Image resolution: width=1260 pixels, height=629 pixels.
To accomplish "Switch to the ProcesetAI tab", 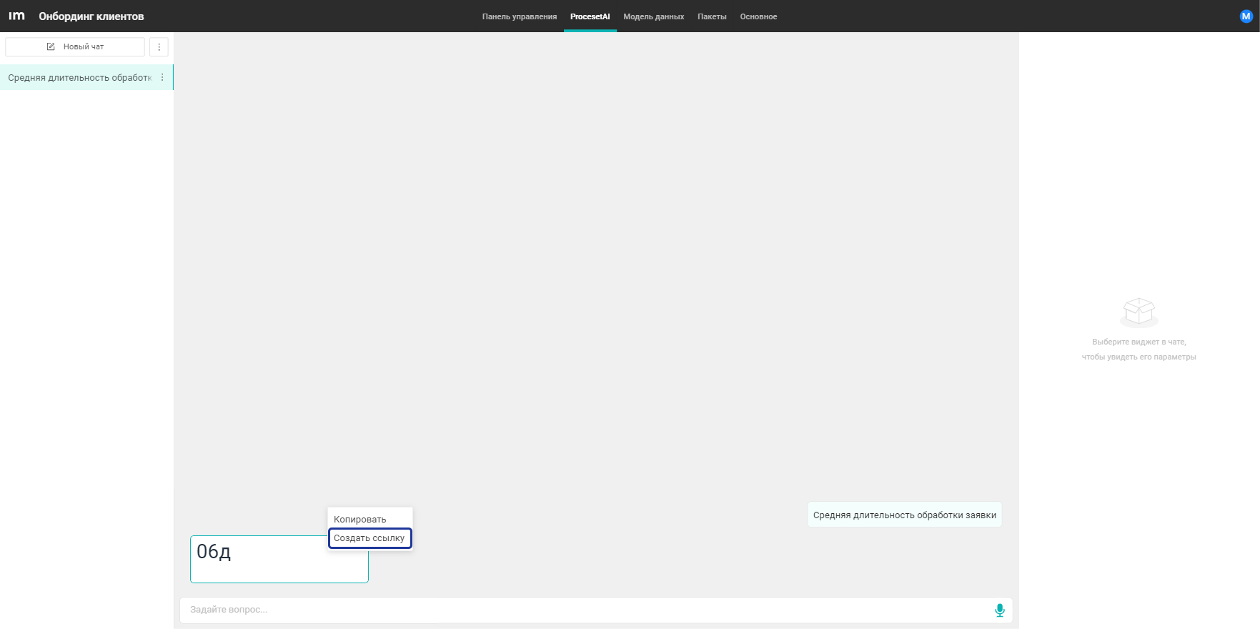I will 590,16.
